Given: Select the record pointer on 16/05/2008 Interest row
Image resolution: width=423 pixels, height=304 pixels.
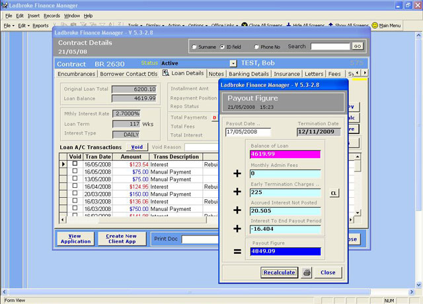Looking at the screenshot, I should tap(63, 164).
